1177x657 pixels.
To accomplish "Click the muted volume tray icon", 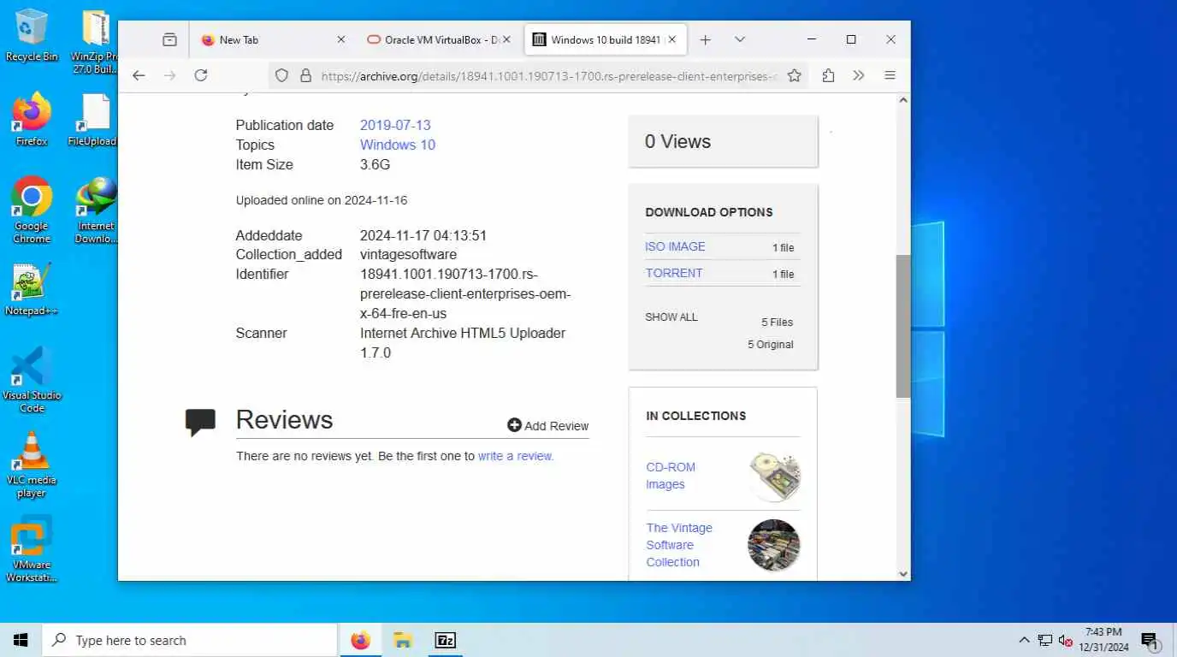I will click(x=1065, y=640).
